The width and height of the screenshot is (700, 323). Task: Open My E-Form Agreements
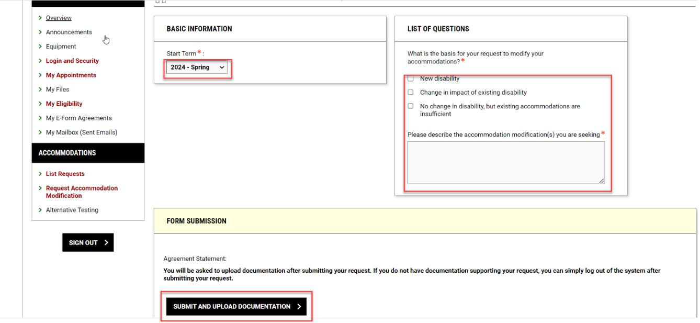(x=78, y=118)
